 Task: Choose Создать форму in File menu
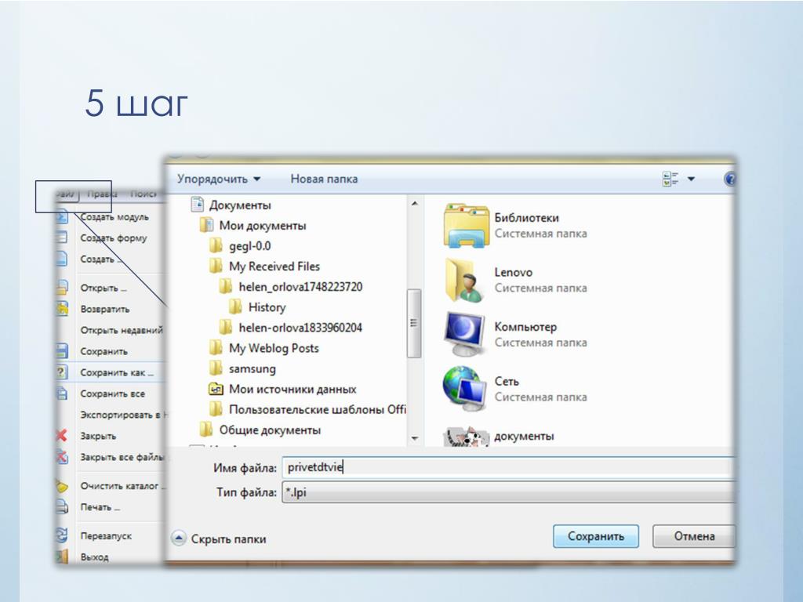(114, 238)
